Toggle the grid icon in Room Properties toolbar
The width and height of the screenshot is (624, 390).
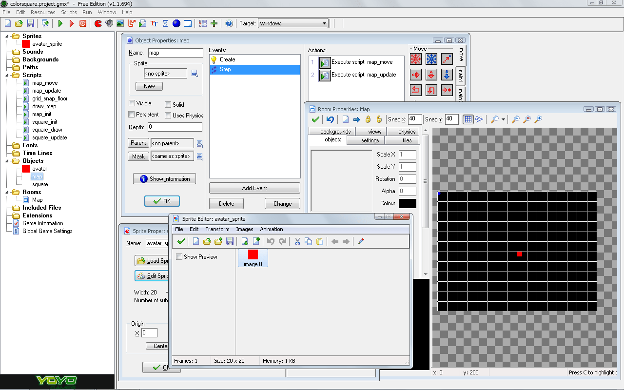pos(468,119)
